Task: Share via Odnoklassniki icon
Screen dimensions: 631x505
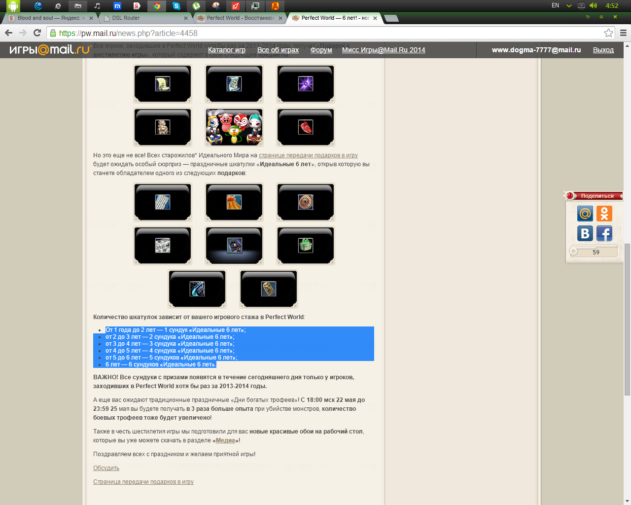Action: pos(604,214)
